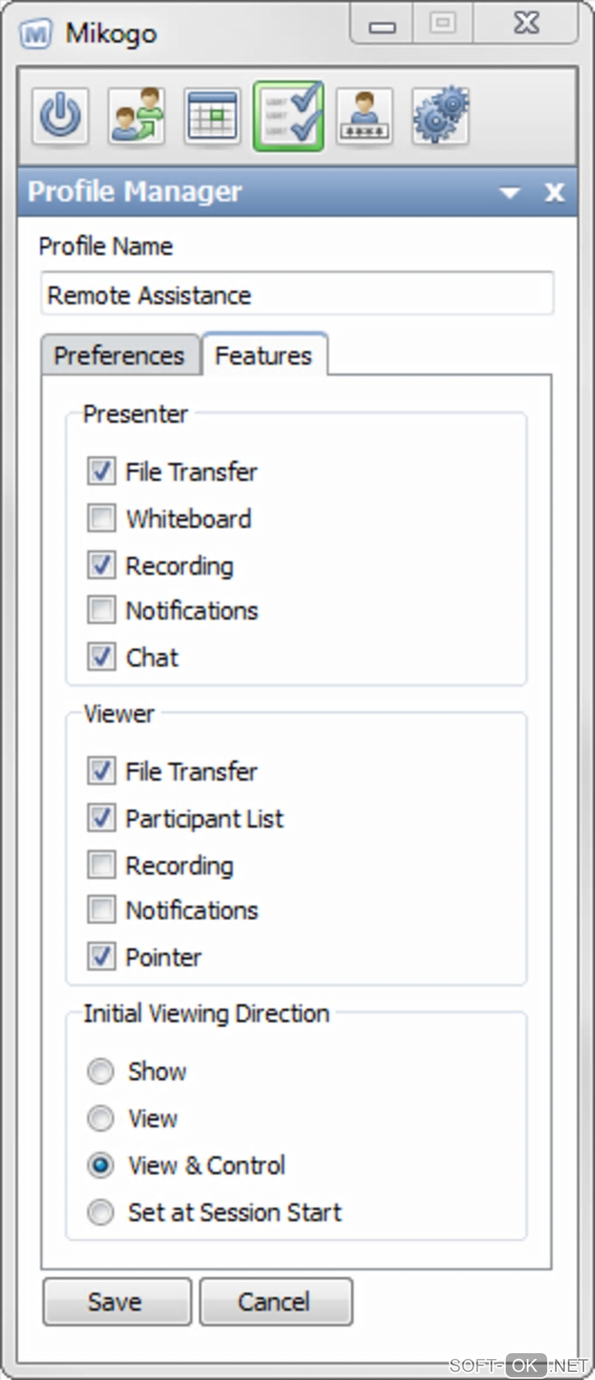Uncheck Presenter Chat feature
Screen dimensions: 595x1380
101,657
